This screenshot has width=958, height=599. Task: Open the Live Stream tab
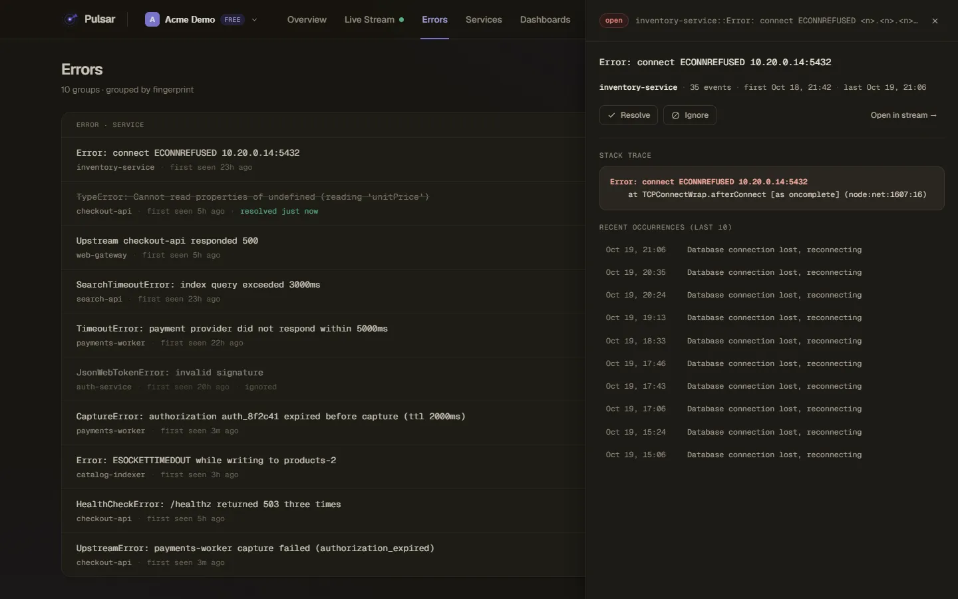[x=374, y=19]
